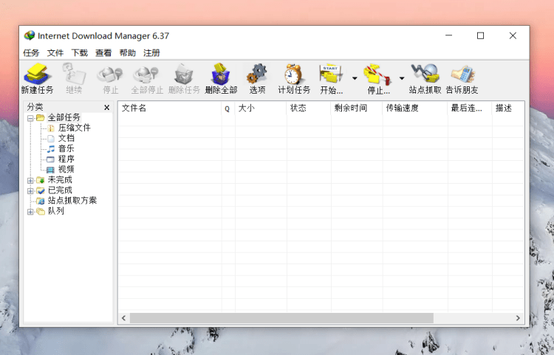Click the 未完成 folder icon

pyautogui.click(x=41, y=180)
